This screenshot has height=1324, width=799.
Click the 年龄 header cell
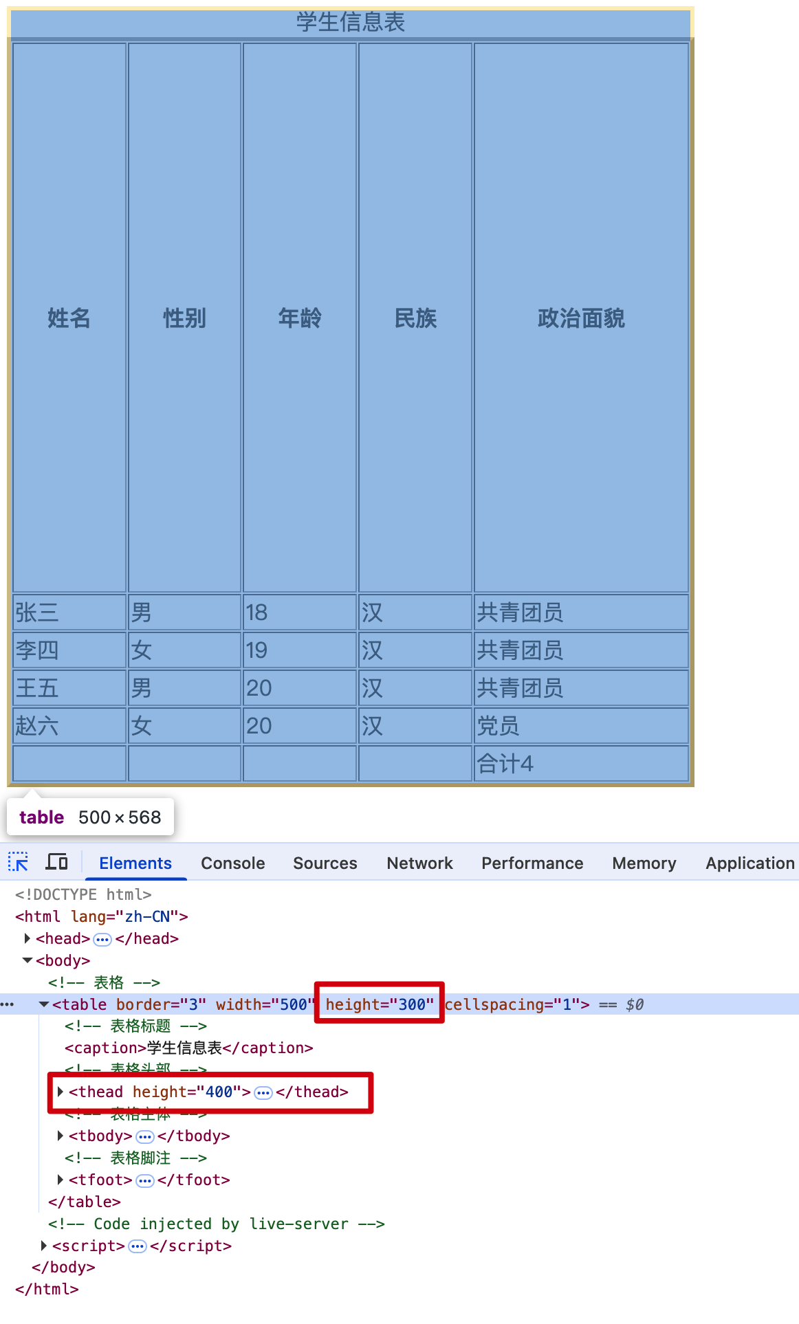300,318
